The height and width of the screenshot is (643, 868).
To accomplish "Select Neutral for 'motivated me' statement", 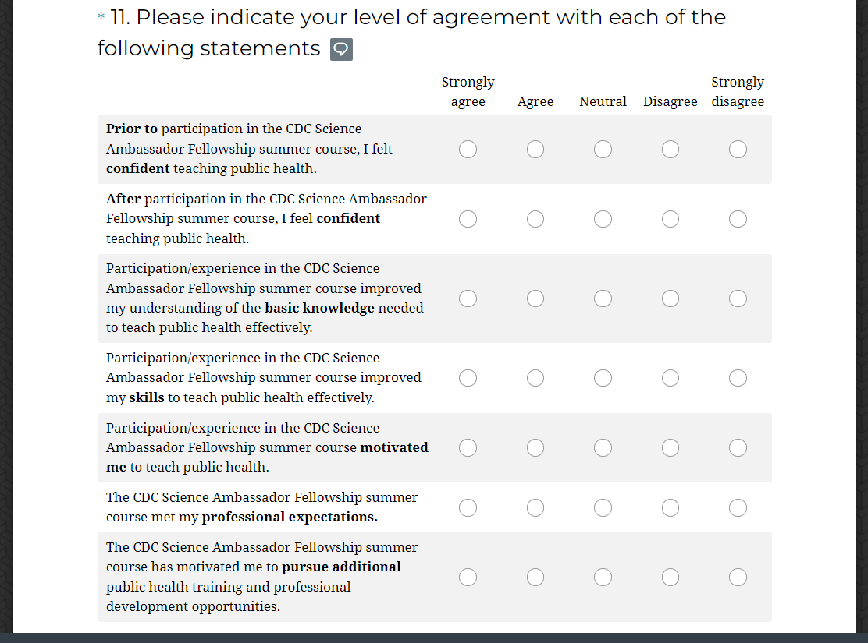I will click(603, 447).
